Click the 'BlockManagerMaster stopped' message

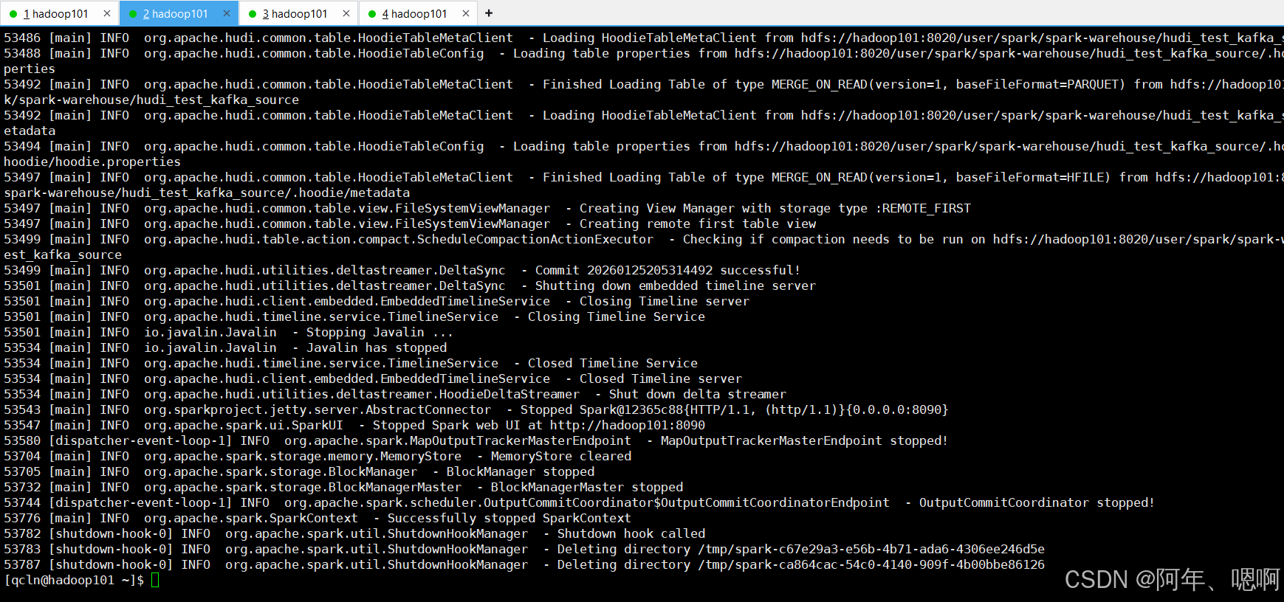pos(587,487)
